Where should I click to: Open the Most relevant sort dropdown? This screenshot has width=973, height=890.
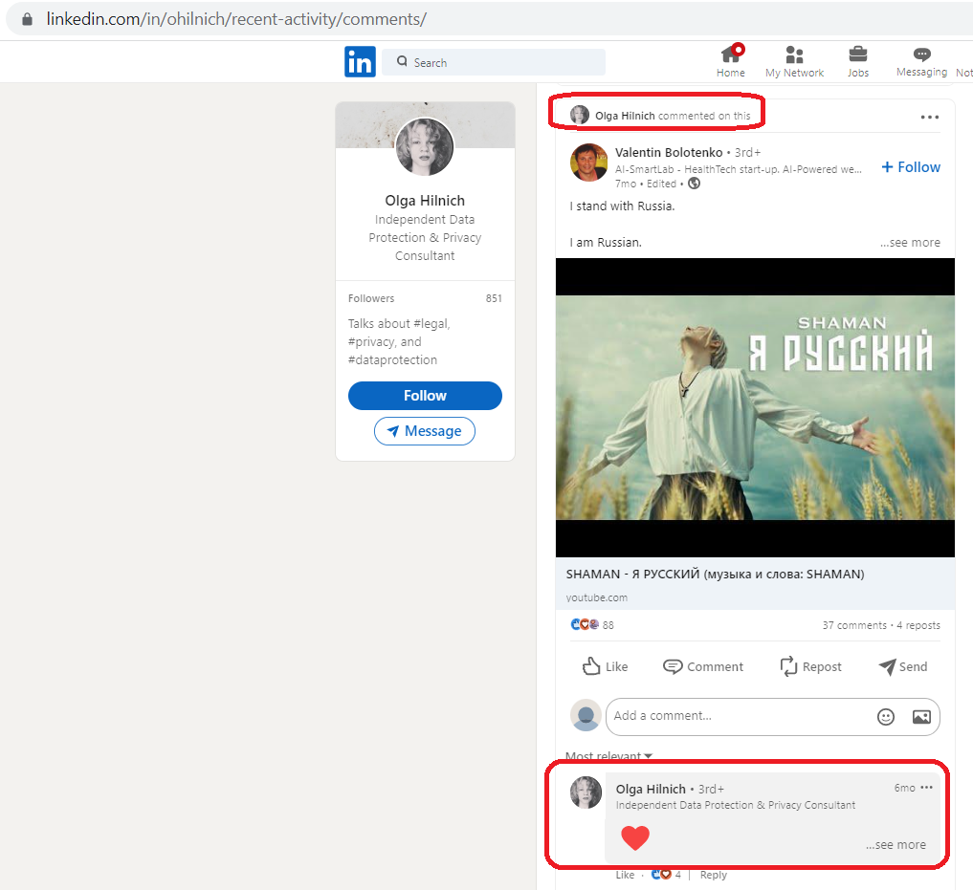[x=608, y=755]
